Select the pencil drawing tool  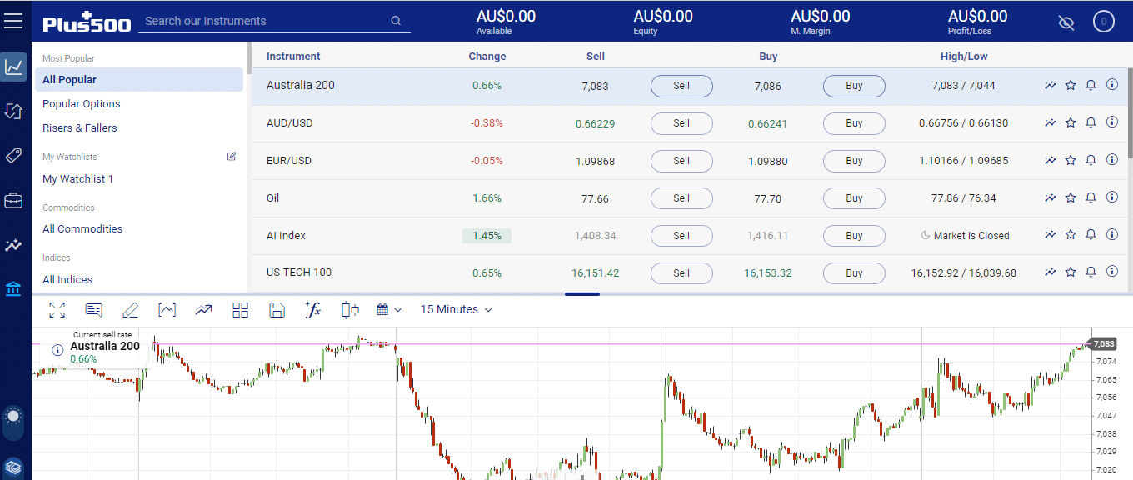(130, 310)
